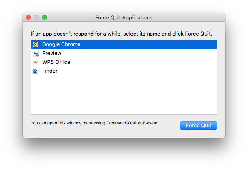Click the Finder app icon
This screenshot has width=248, height=170.
point(36,71)
